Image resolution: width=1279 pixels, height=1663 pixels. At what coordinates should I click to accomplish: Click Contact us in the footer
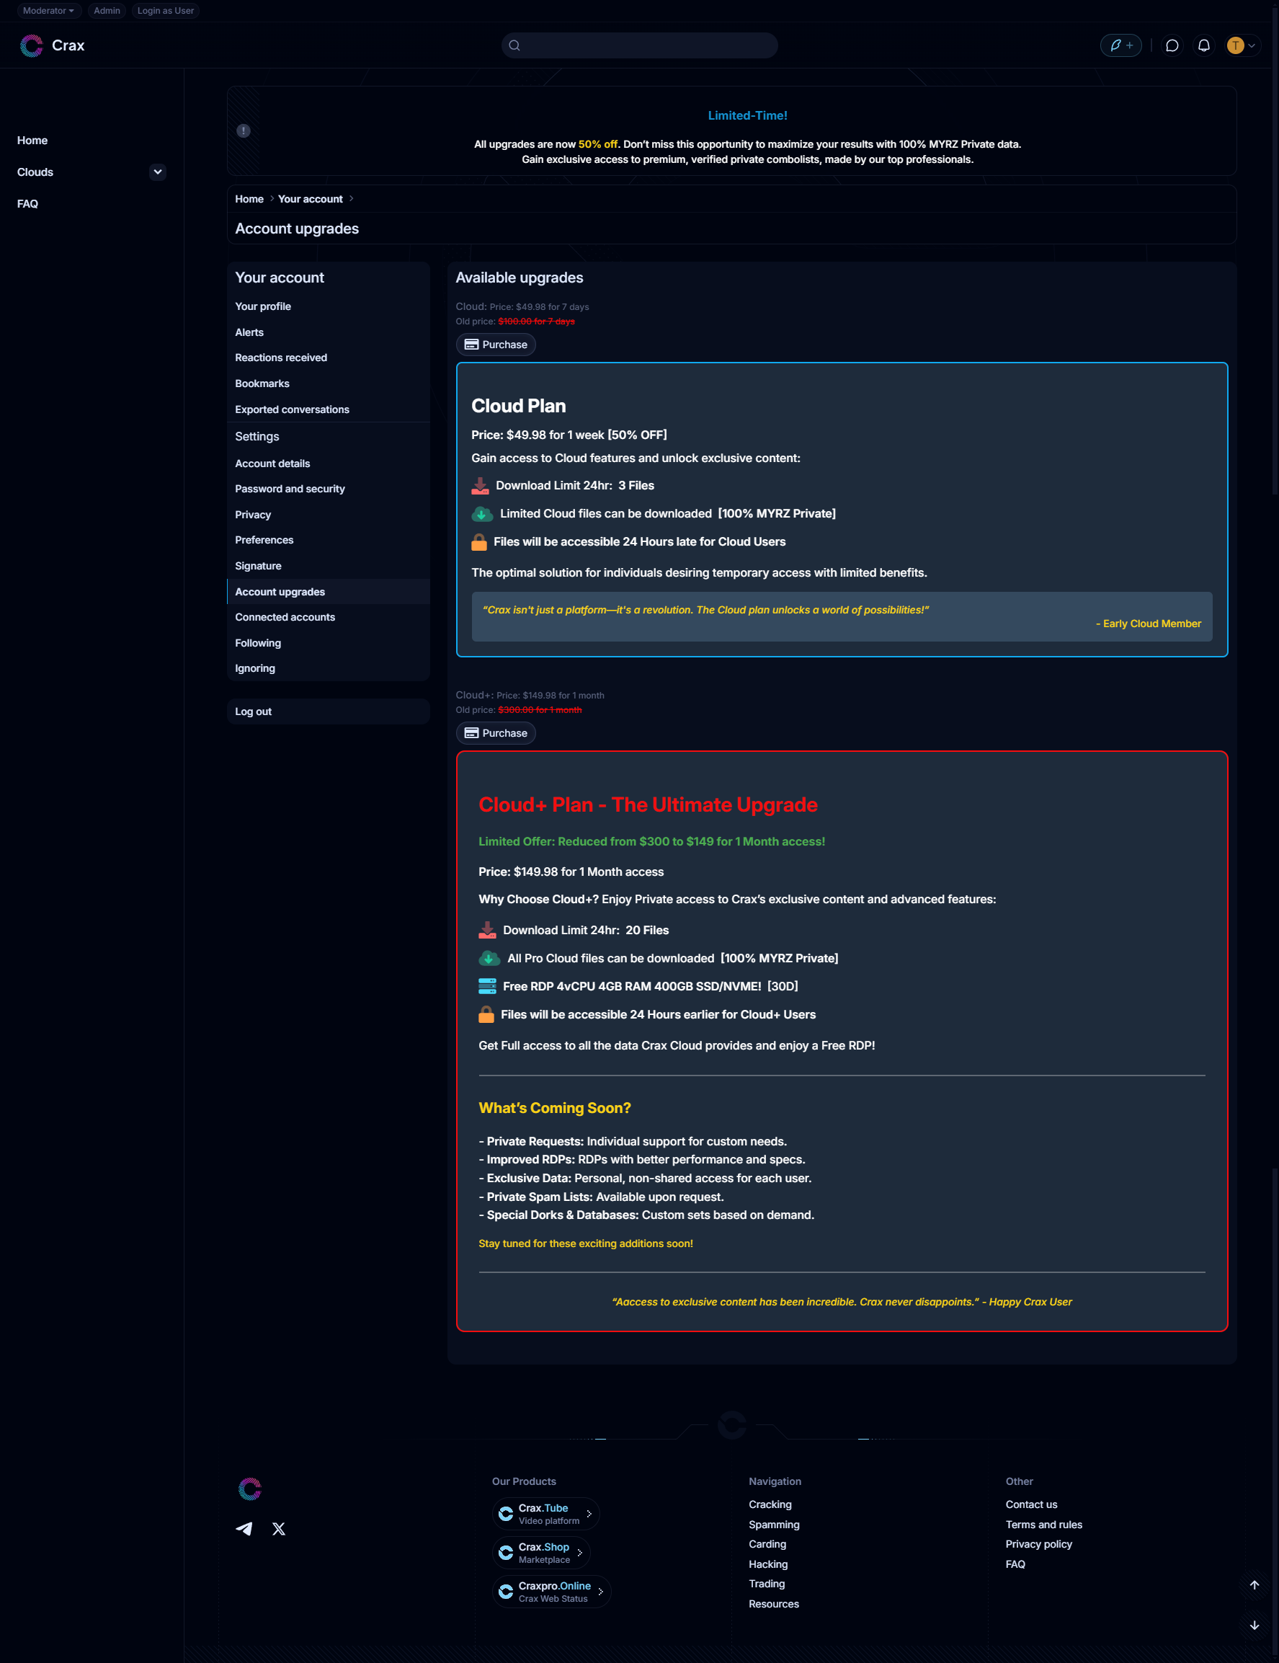point(1031,1504)
